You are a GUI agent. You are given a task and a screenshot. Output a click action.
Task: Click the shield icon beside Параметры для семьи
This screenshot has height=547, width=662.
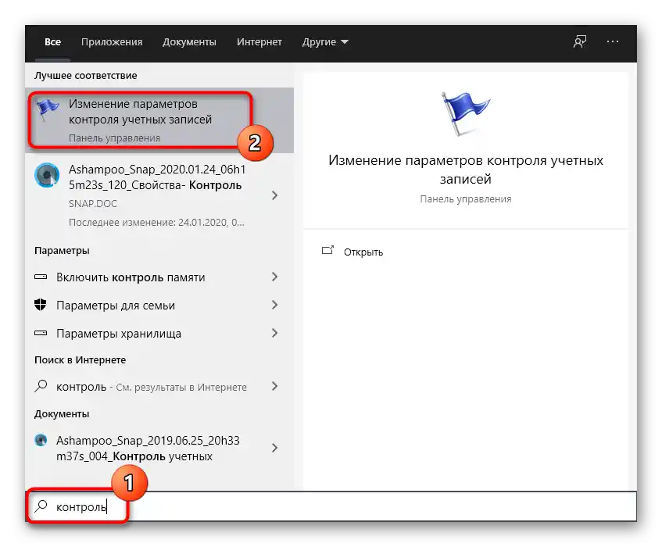click(41, 304)
